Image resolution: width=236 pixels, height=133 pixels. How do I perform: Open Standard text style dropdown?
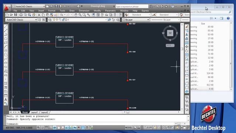140,15
